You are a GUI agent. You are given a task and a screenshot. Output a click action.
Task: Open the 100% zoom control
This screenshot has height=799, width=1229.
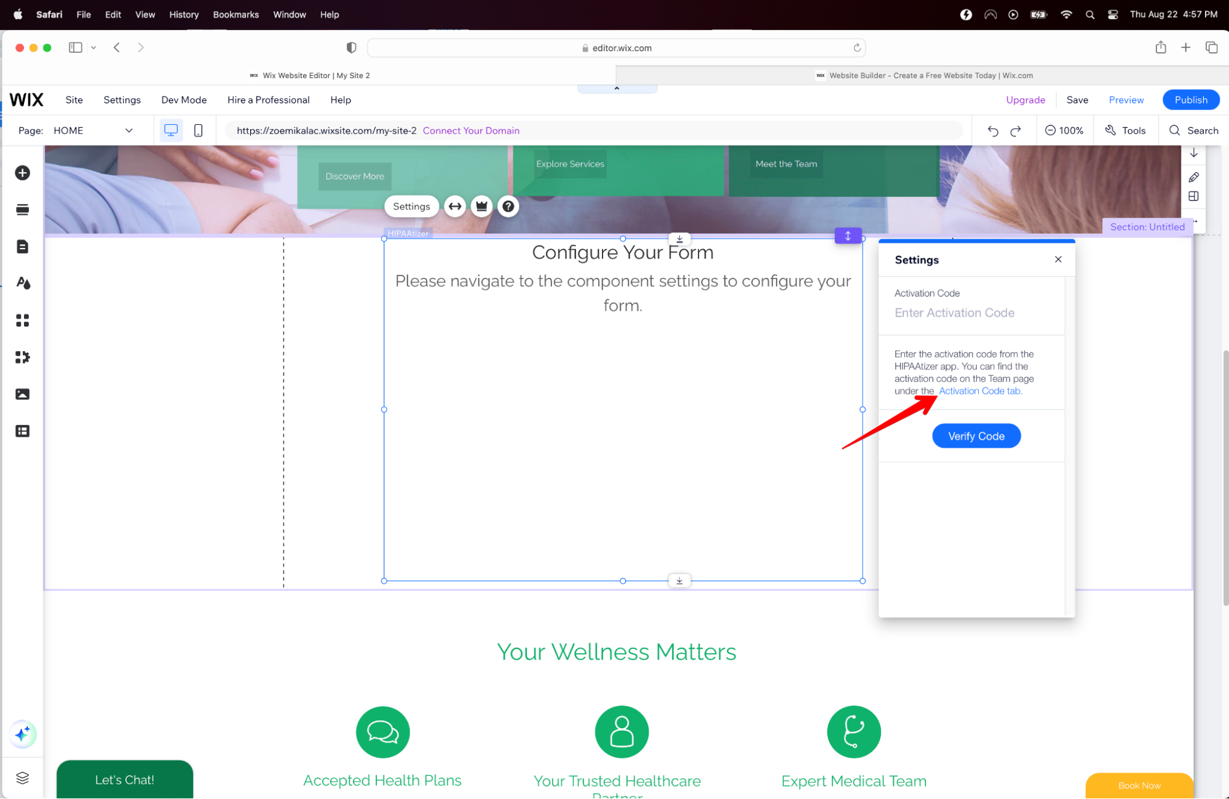pos(1064,130)
